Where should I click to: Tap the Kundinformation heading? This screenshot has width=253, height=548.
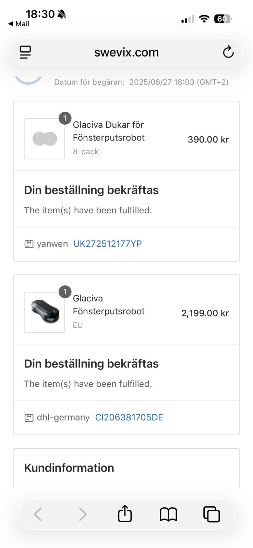coord(69,468)
